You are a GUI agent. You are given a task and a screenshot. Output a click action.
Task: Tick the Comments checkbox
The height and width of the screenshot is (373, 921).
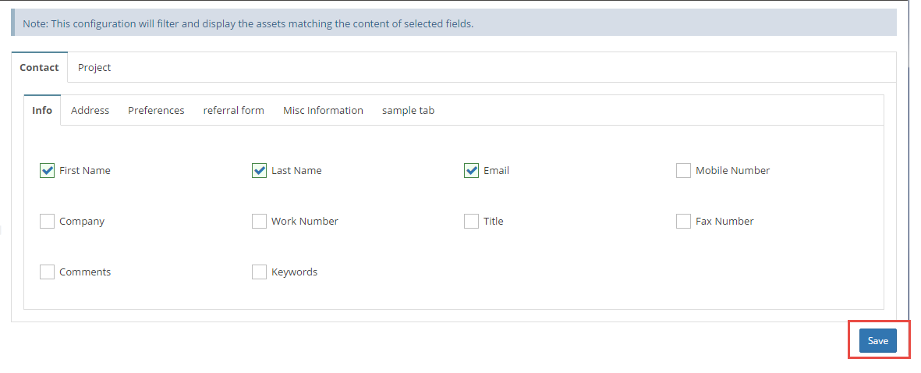coord(47,272)
